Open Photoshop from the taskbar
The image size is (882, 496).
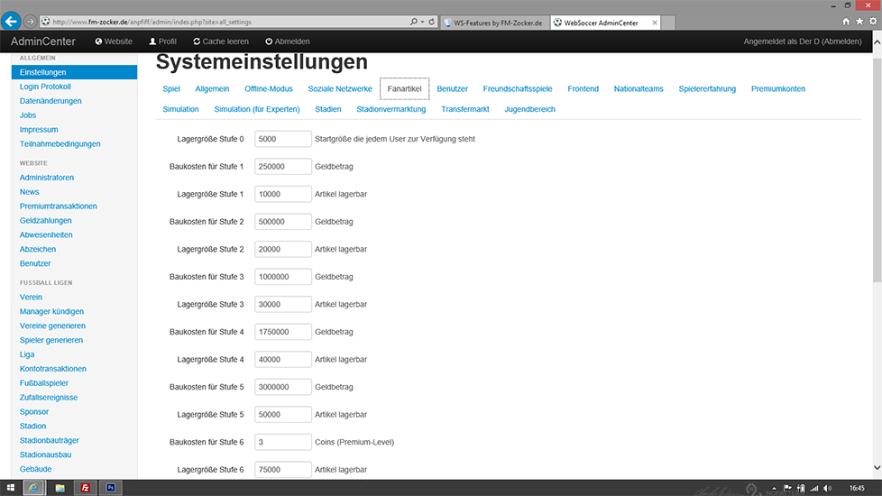point(110,488)
